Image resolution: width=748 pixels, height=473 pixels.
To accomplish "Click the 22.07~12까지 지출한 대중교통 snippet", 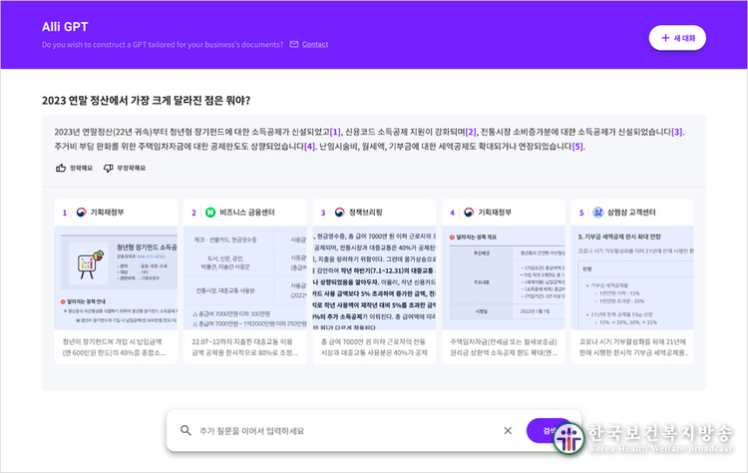I will tap(244, 347).
